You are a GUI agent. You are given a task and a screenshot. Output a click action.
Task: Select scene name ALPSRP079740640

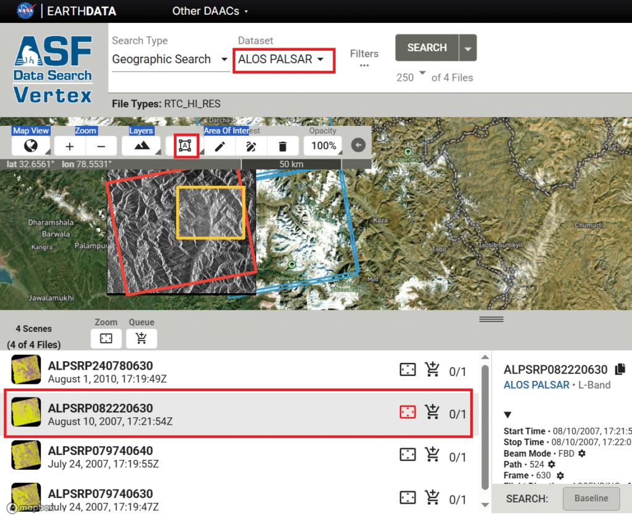(101, 451)
